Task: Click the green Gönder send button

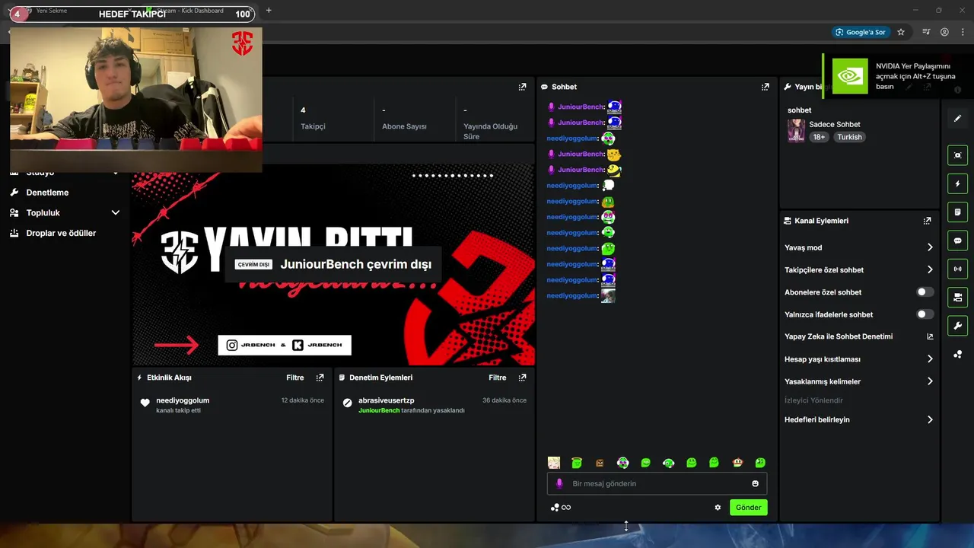Action: [748, 508]
